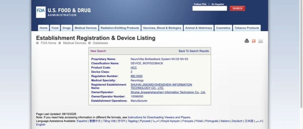Viewport: 303px width, 129px height.
Task: Click the red SEARCH button
Action: 237,8
